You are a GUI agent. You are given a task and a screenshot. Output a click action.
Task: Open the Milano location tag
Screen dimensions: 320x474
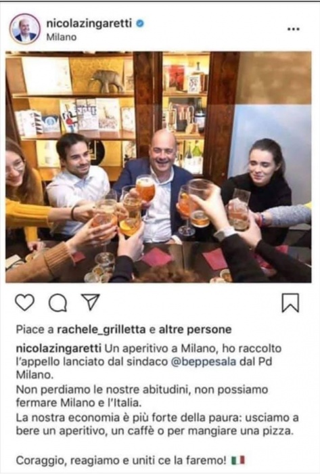pos(62,37)
